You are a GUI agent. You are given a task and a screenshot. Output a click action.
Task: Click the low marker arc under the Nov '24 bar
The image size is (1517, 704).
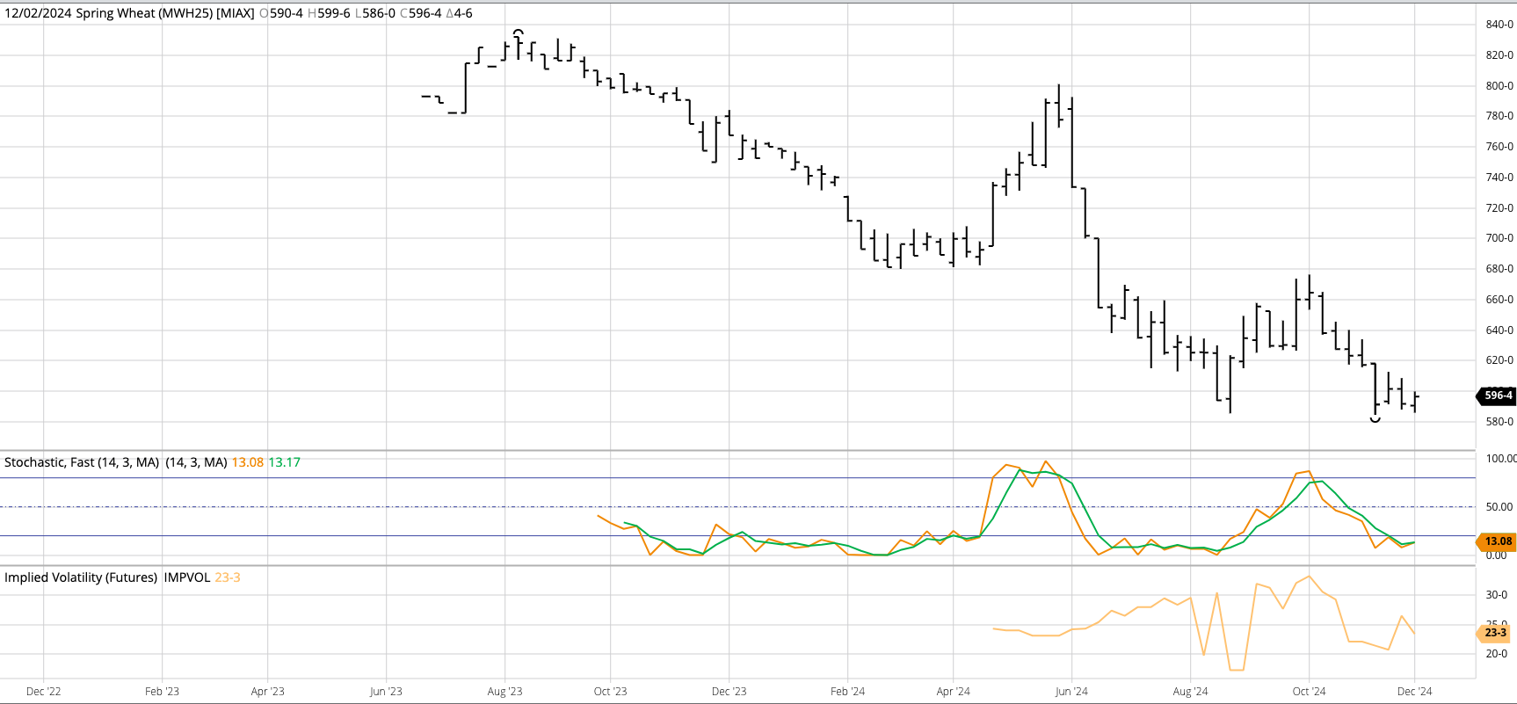click(1375, 419)
